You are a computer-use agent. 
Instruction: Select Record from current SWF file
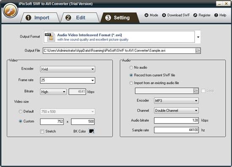pos(131,75)
